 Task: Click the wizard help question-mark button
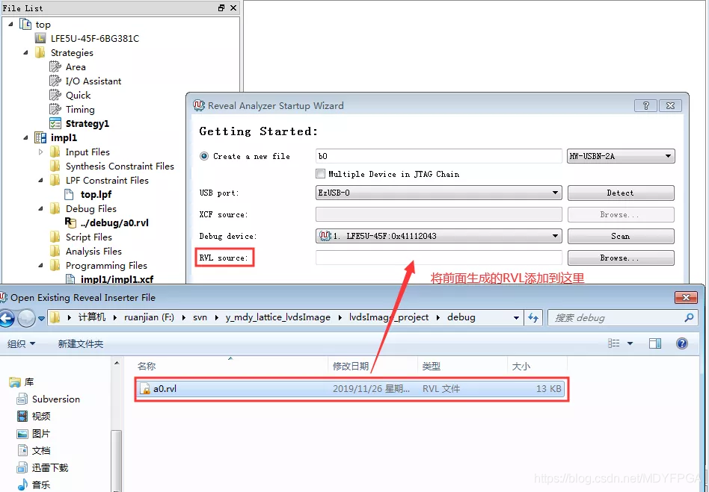pos(645,105)
